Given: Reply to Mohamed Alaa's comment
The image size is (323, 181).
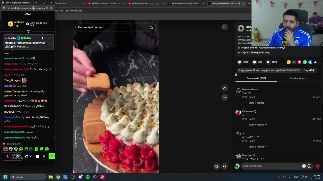Looking at the screenshot, I should tap(252, 97).
